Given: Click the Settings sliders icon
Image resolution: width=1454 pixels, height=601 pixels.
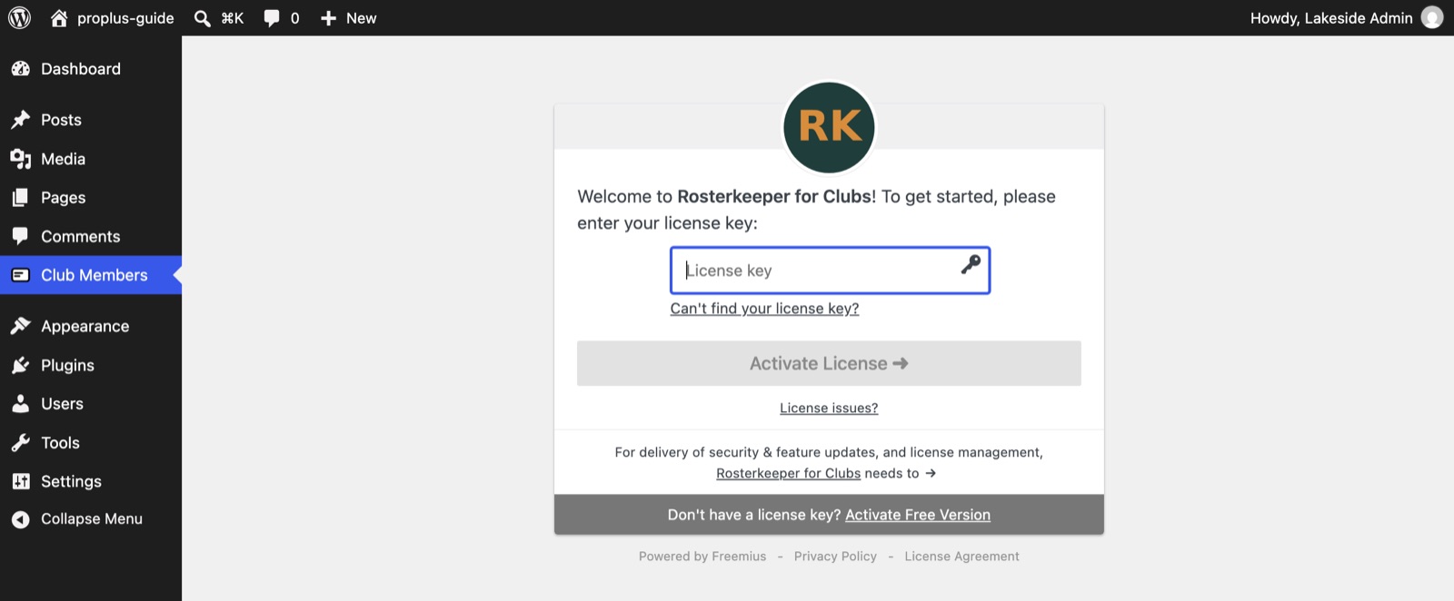Looking at the screenshot, I should pyautogui.click(x=20, y=481).
